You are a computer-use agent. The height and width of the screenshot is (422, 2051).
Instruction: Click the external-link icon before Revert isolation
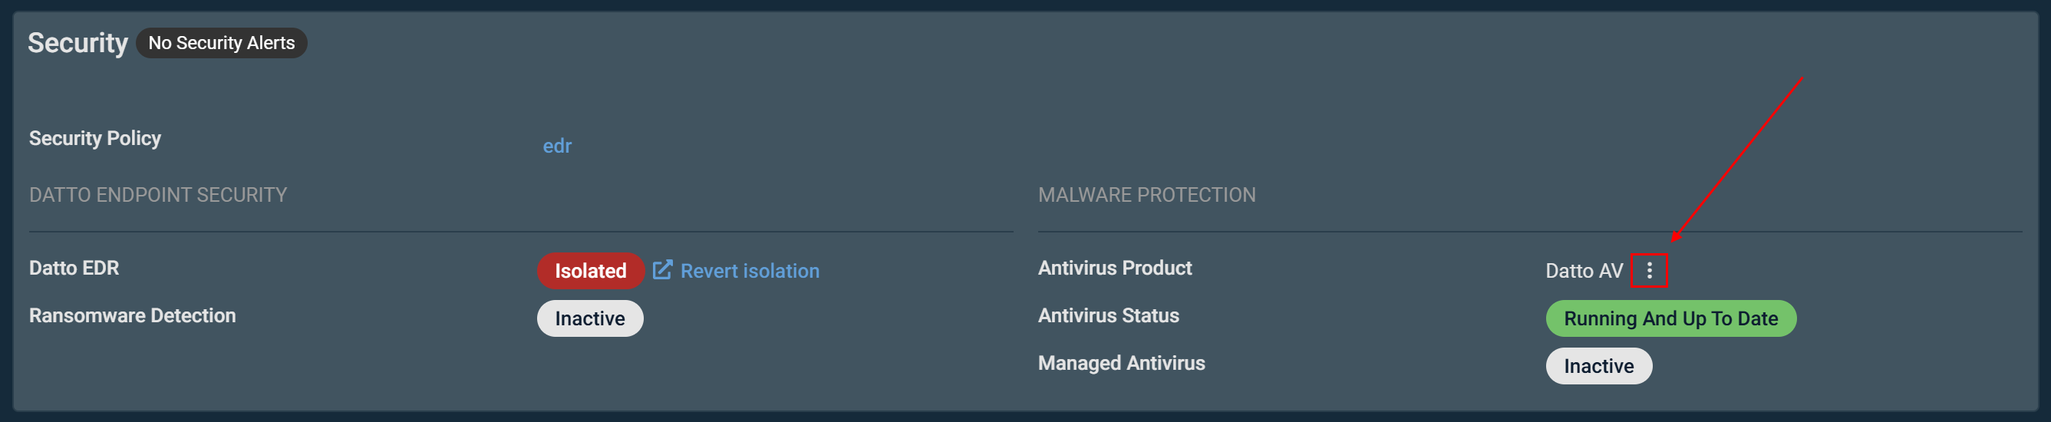point(662,270)
